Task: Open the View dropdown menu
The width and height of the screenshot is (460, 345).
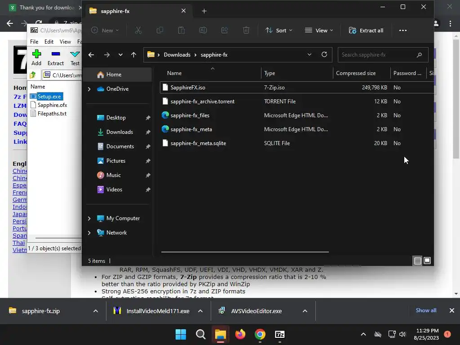Action: 319,30
